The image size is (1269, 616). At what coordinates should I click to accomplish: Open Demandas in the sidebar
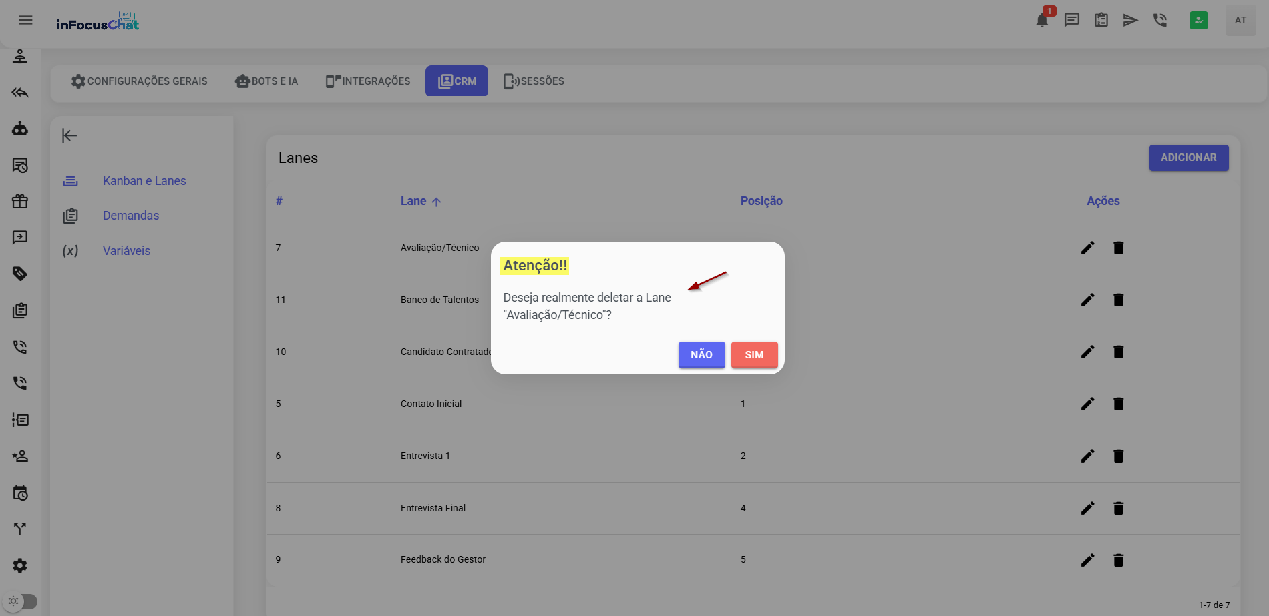[131, 216]
